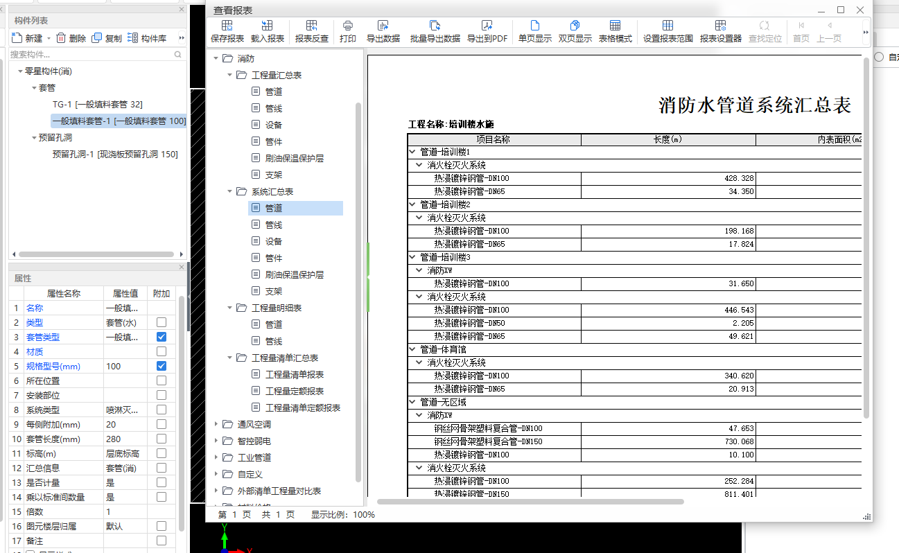Viewport: 899px width, 553px height.
Task: Click the 载入报表 toolbar icon
Action: 268,32
